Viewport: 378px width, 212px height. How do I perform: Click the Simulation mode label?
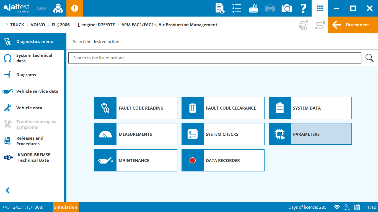tap(66, 207)
